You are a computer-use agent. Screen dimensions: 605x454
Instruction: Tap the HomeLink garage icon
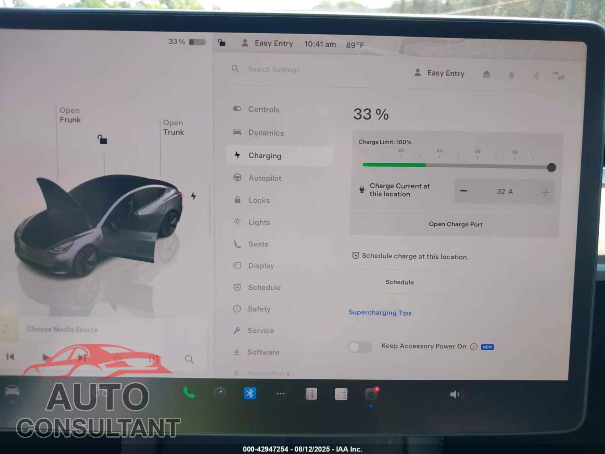[487, 75]
